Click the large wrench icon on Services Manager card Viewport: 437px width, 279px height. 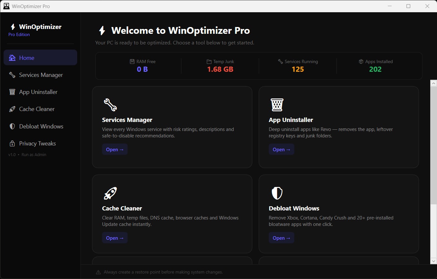coord(110,105)
